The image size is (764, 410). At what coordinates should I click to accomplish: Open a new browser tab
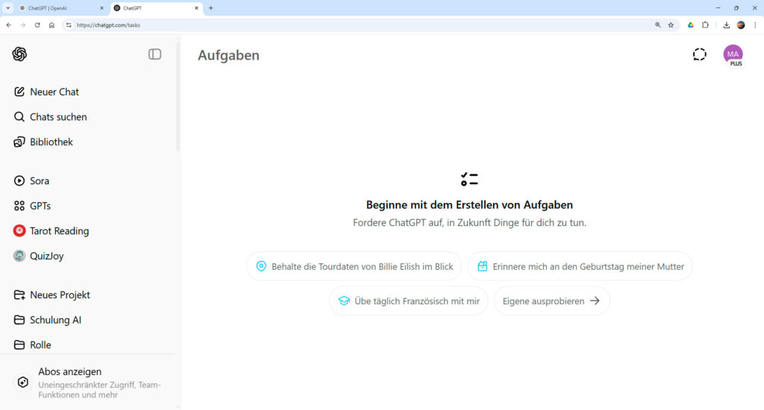(x=211, y=8)
